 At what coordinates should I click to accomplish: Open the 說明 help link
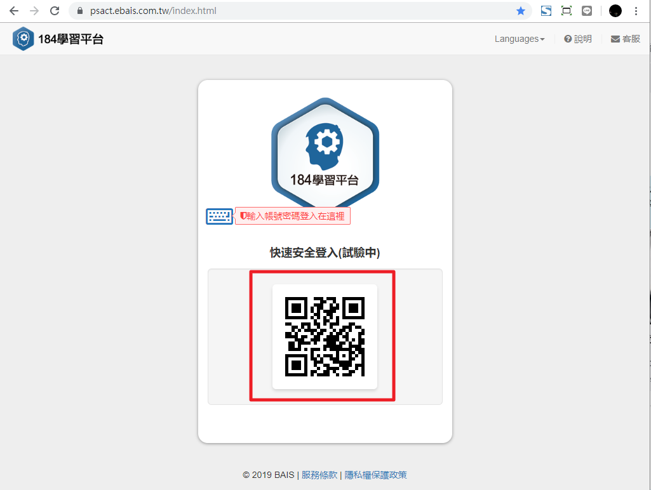(x=578, y=39)
